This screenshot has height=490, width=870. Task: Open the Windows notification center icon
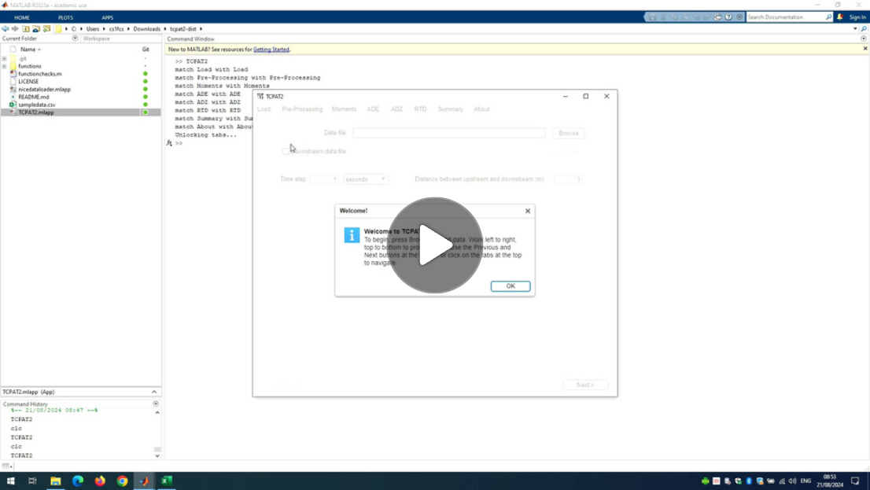click(855, 481)
